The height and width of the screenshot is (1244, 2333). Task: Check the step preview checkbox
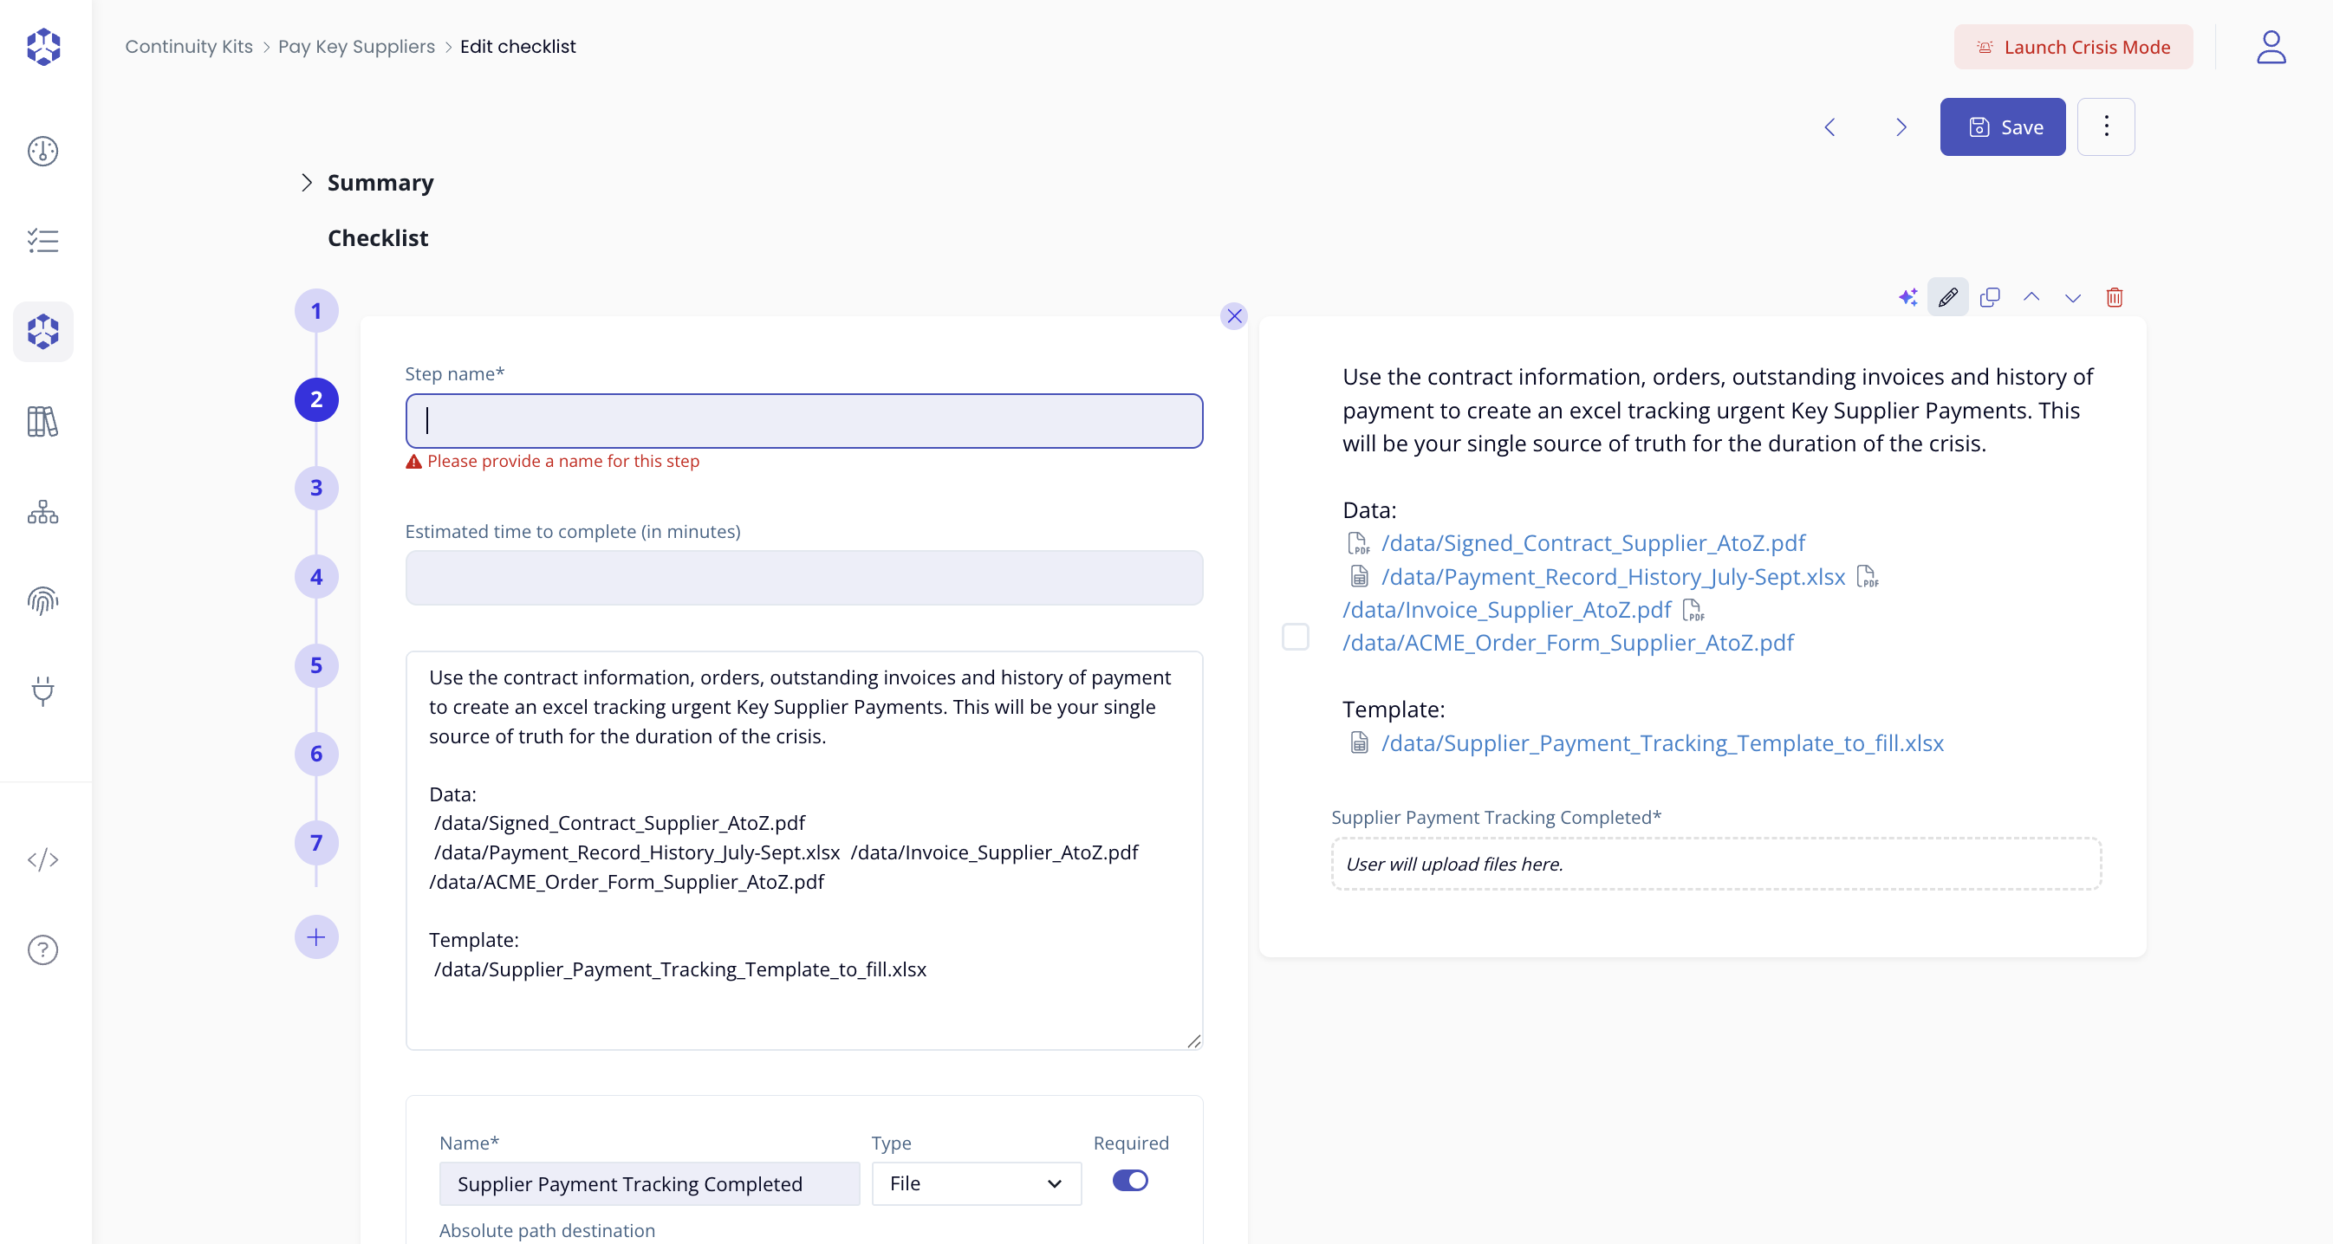pyautogui.click(x=1295, y=637)
